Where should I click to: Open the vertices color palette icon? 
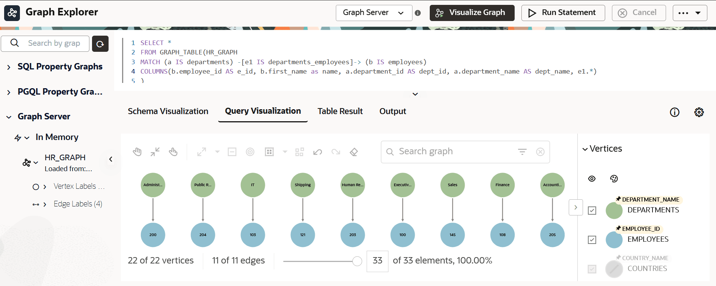coord(614,179)
